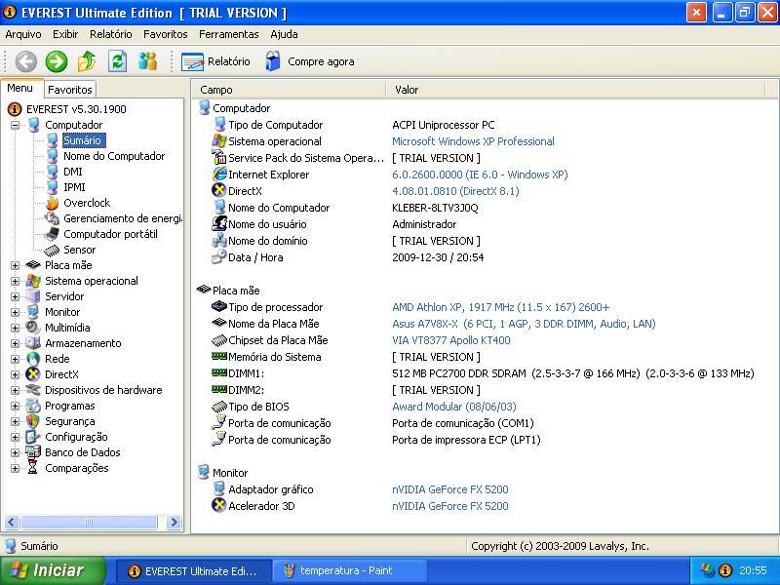
Task: Expand the Sistema operacional tree node
Action: tap(15, 281)
